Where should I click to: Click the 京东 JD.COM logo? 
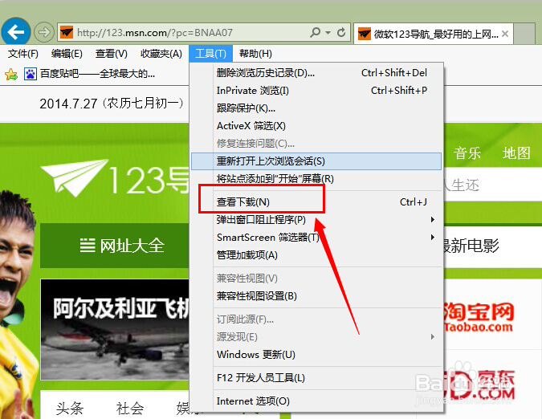click(x=479, y=384)
